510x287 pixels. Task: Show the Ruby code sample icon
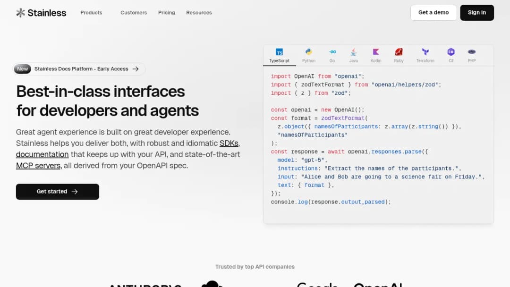coord(399,51)
